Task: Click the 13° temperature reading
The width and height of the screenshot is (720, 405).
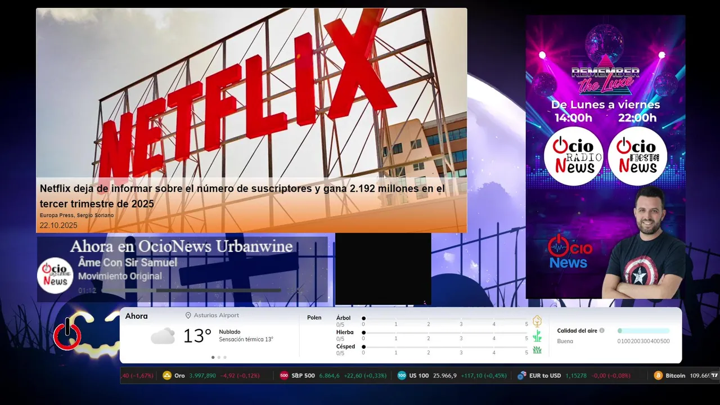Action: 197,336
